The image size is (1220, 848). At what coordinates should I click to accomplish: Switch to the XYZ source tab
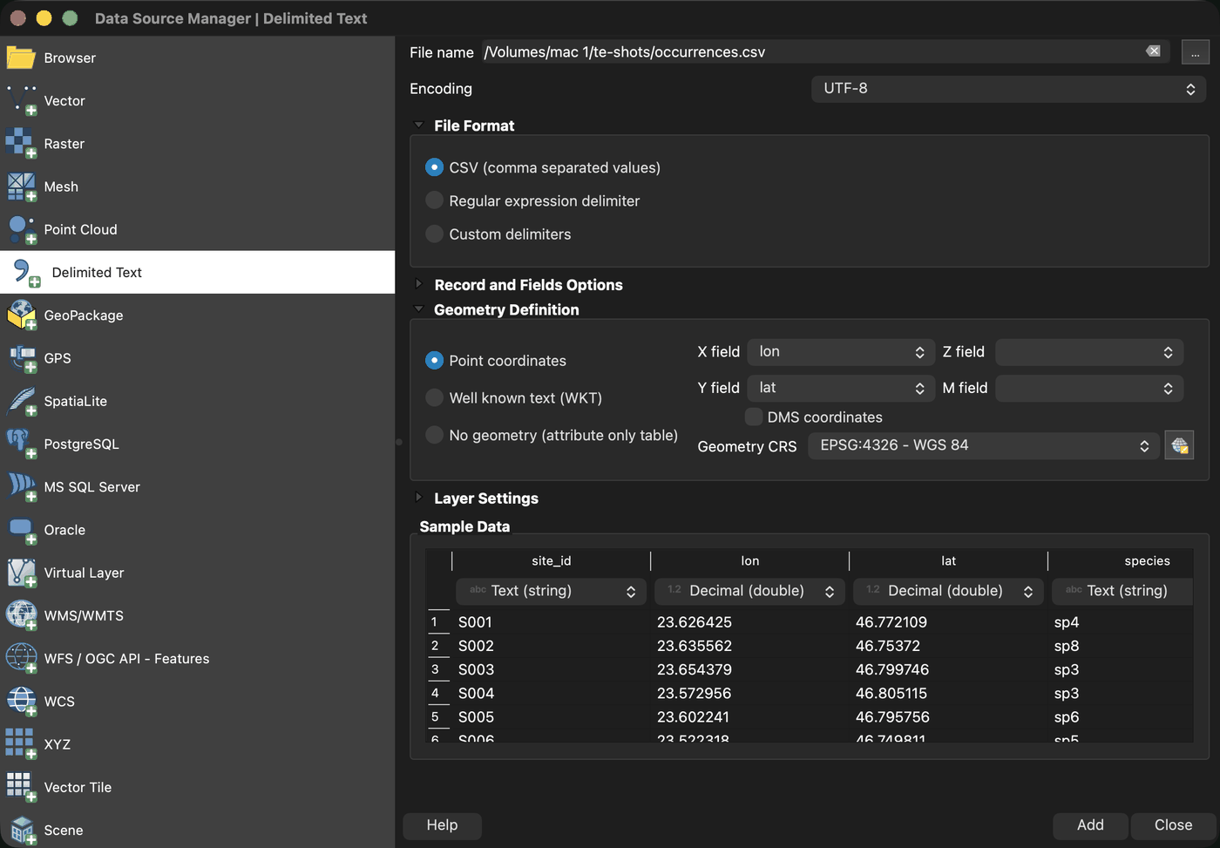point(197,743)
